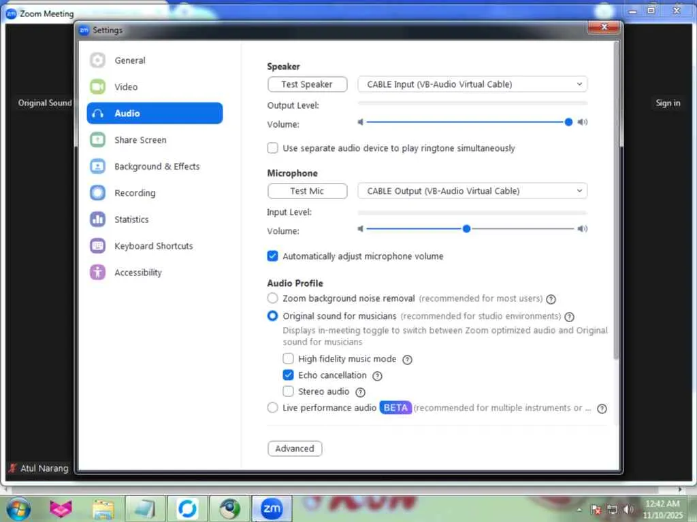697x522 pixels.
Task: Click the Test Speaker button
Action: point(307,84)
